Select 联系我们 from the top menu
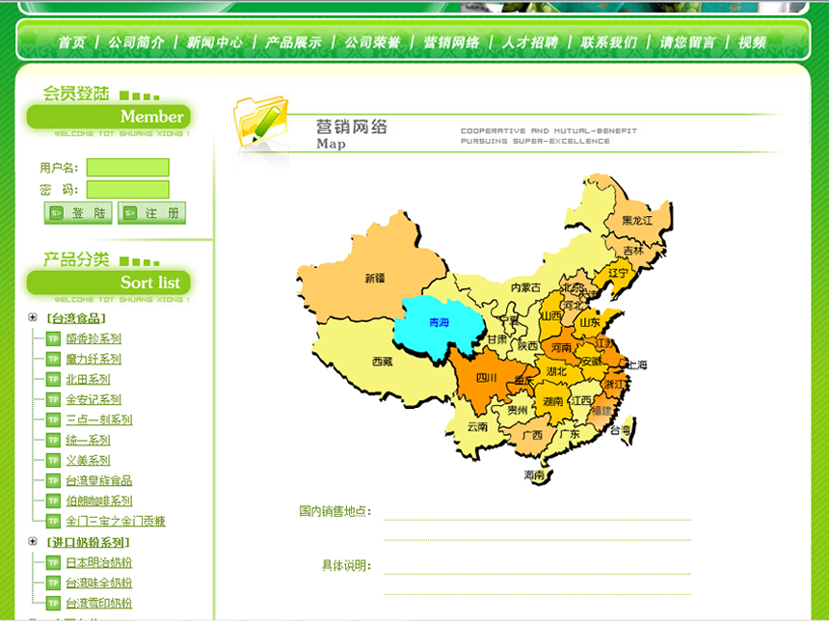This screenshot has width=829, height=621. (608, 42)
